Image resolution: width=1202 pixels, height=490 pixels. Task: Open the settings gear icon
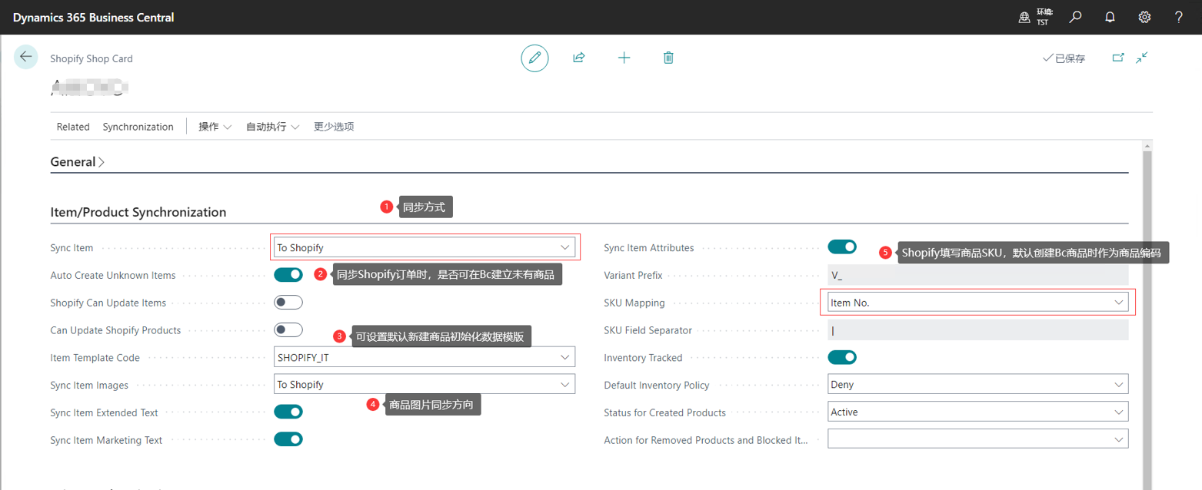point(1144,17)
